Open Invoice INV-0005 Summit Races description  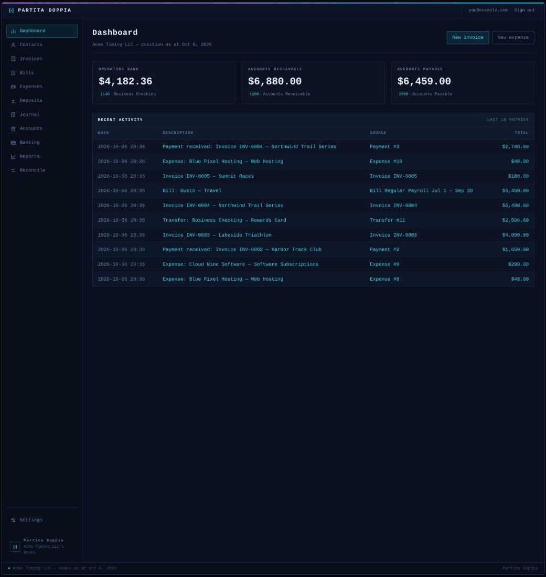click(x=208, y=176)
